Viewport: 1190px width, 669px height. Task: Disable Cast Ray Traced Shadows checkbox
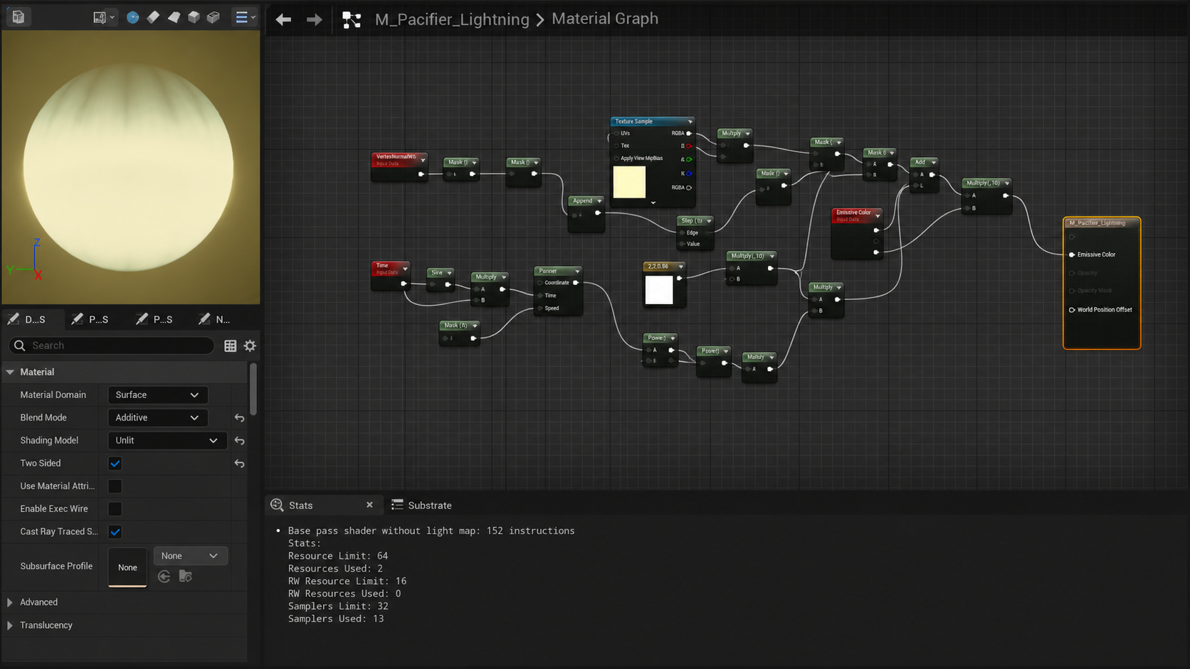(115, 532)
